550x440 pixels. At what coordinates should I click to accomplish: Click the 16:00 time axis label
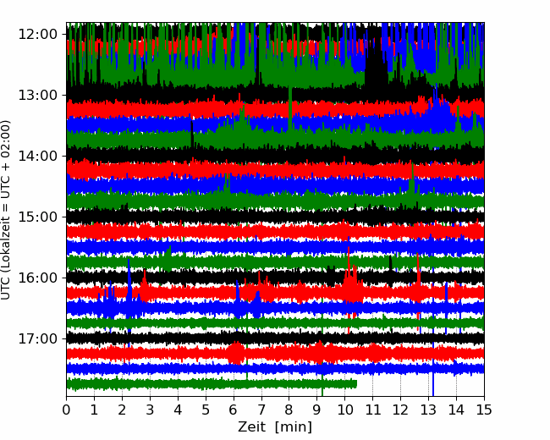click(x=37, y=278)
